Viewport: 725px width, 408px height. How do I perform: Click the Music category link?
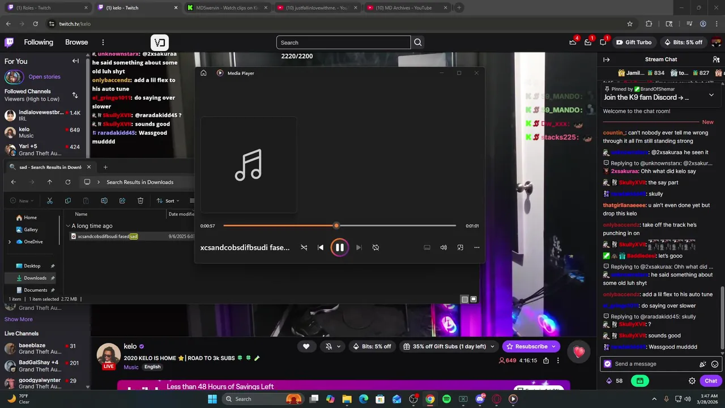click(x=131, y=367)
